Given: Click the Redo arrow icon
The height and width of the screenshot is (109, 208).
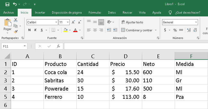Looking at the screenshot, I should 25,4.
